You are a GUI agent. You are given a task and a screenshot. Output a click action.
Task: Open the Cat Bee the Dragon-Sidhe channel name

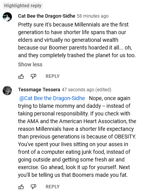[x=46, y=16]
